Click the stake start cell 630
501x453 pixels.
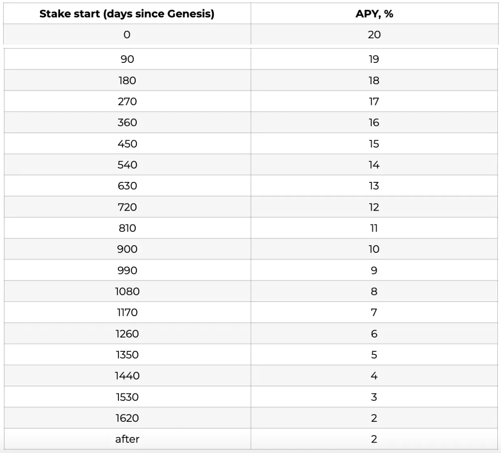coord(127,186)
